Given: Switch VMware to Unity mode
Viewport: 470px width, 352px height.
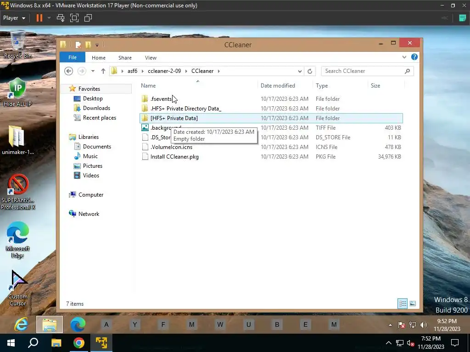Looking at the screenshot, I should (88, 18).
